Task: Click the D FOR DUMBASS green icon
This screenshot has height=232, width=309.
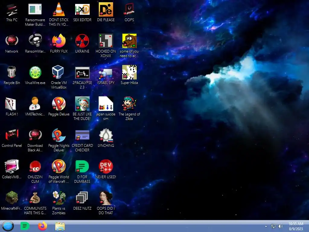Action: tap(82, 166)
